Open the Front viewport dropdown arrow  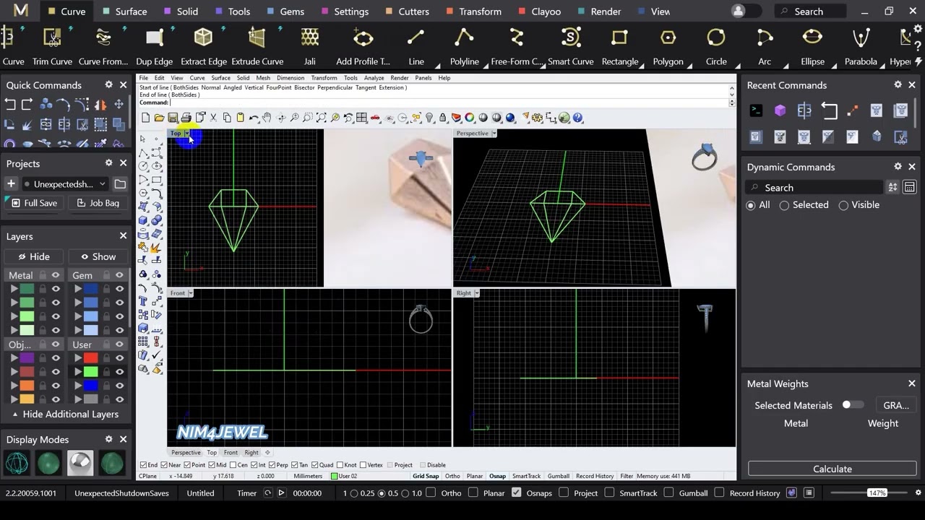[191, 293]
